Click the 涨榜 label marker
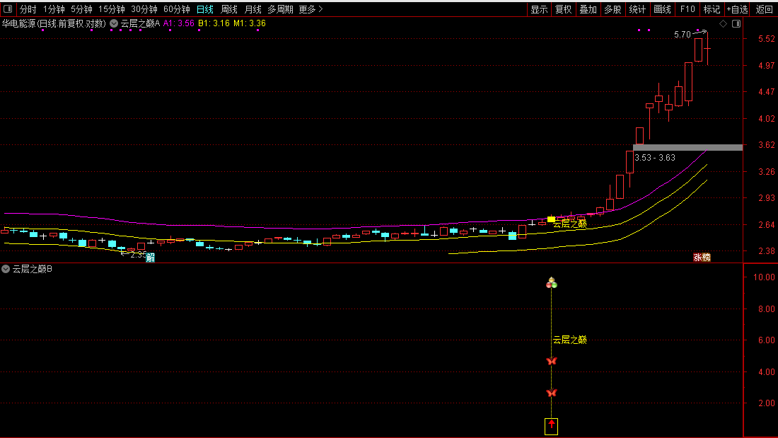This screenshot has width=778, height=438. (x=702, y=258)
